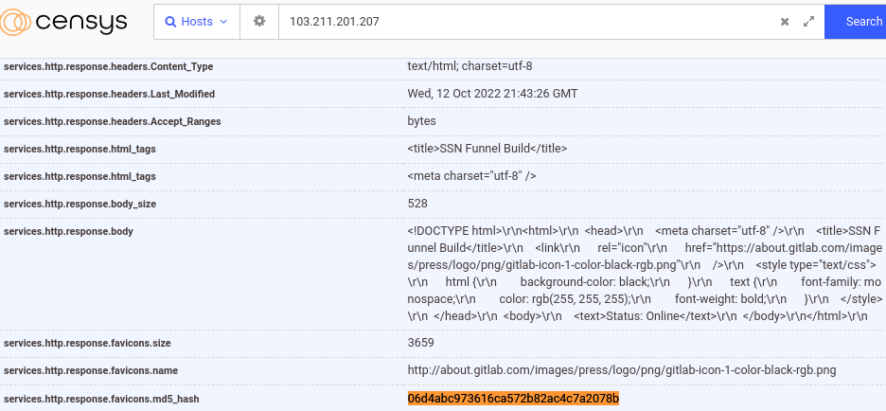This screenshot has height=411, width=886.
Task: Open search settings via the gear icon
Action: click(x=259, y=21)
